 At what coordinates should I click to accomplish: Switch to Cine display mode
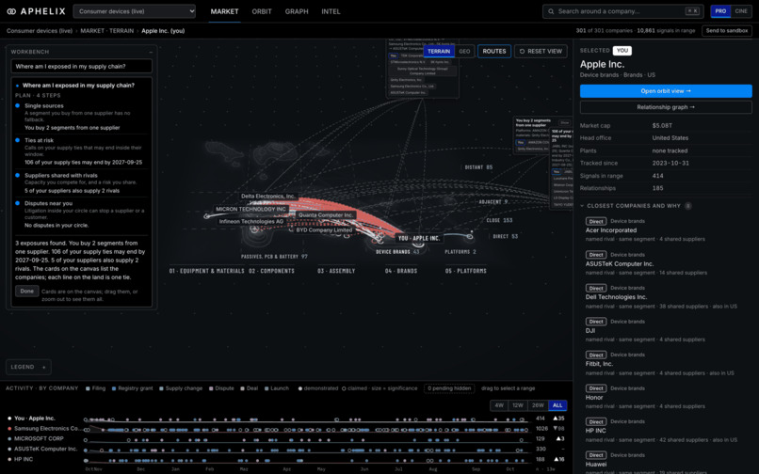pyautogui.click(x=740, y=11)
